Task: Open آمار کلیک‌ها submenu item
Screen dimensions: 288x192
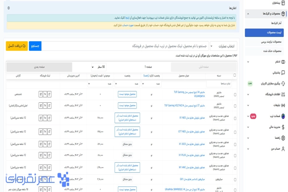Action: tap(264, 23)
